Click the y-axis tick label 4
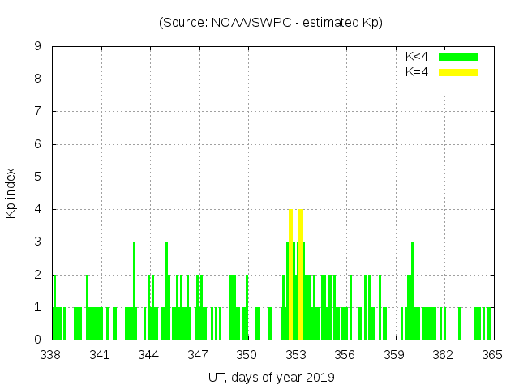Screen dimensions: 519x389 pyautogui.click(x=37, y=209)
